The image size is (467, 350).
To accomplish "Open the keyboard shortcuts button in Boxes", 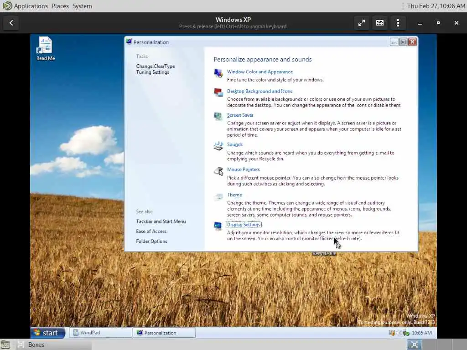I will coord(380,23).
